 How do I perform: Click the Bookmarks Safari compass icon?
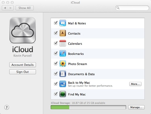coord(63,53)
